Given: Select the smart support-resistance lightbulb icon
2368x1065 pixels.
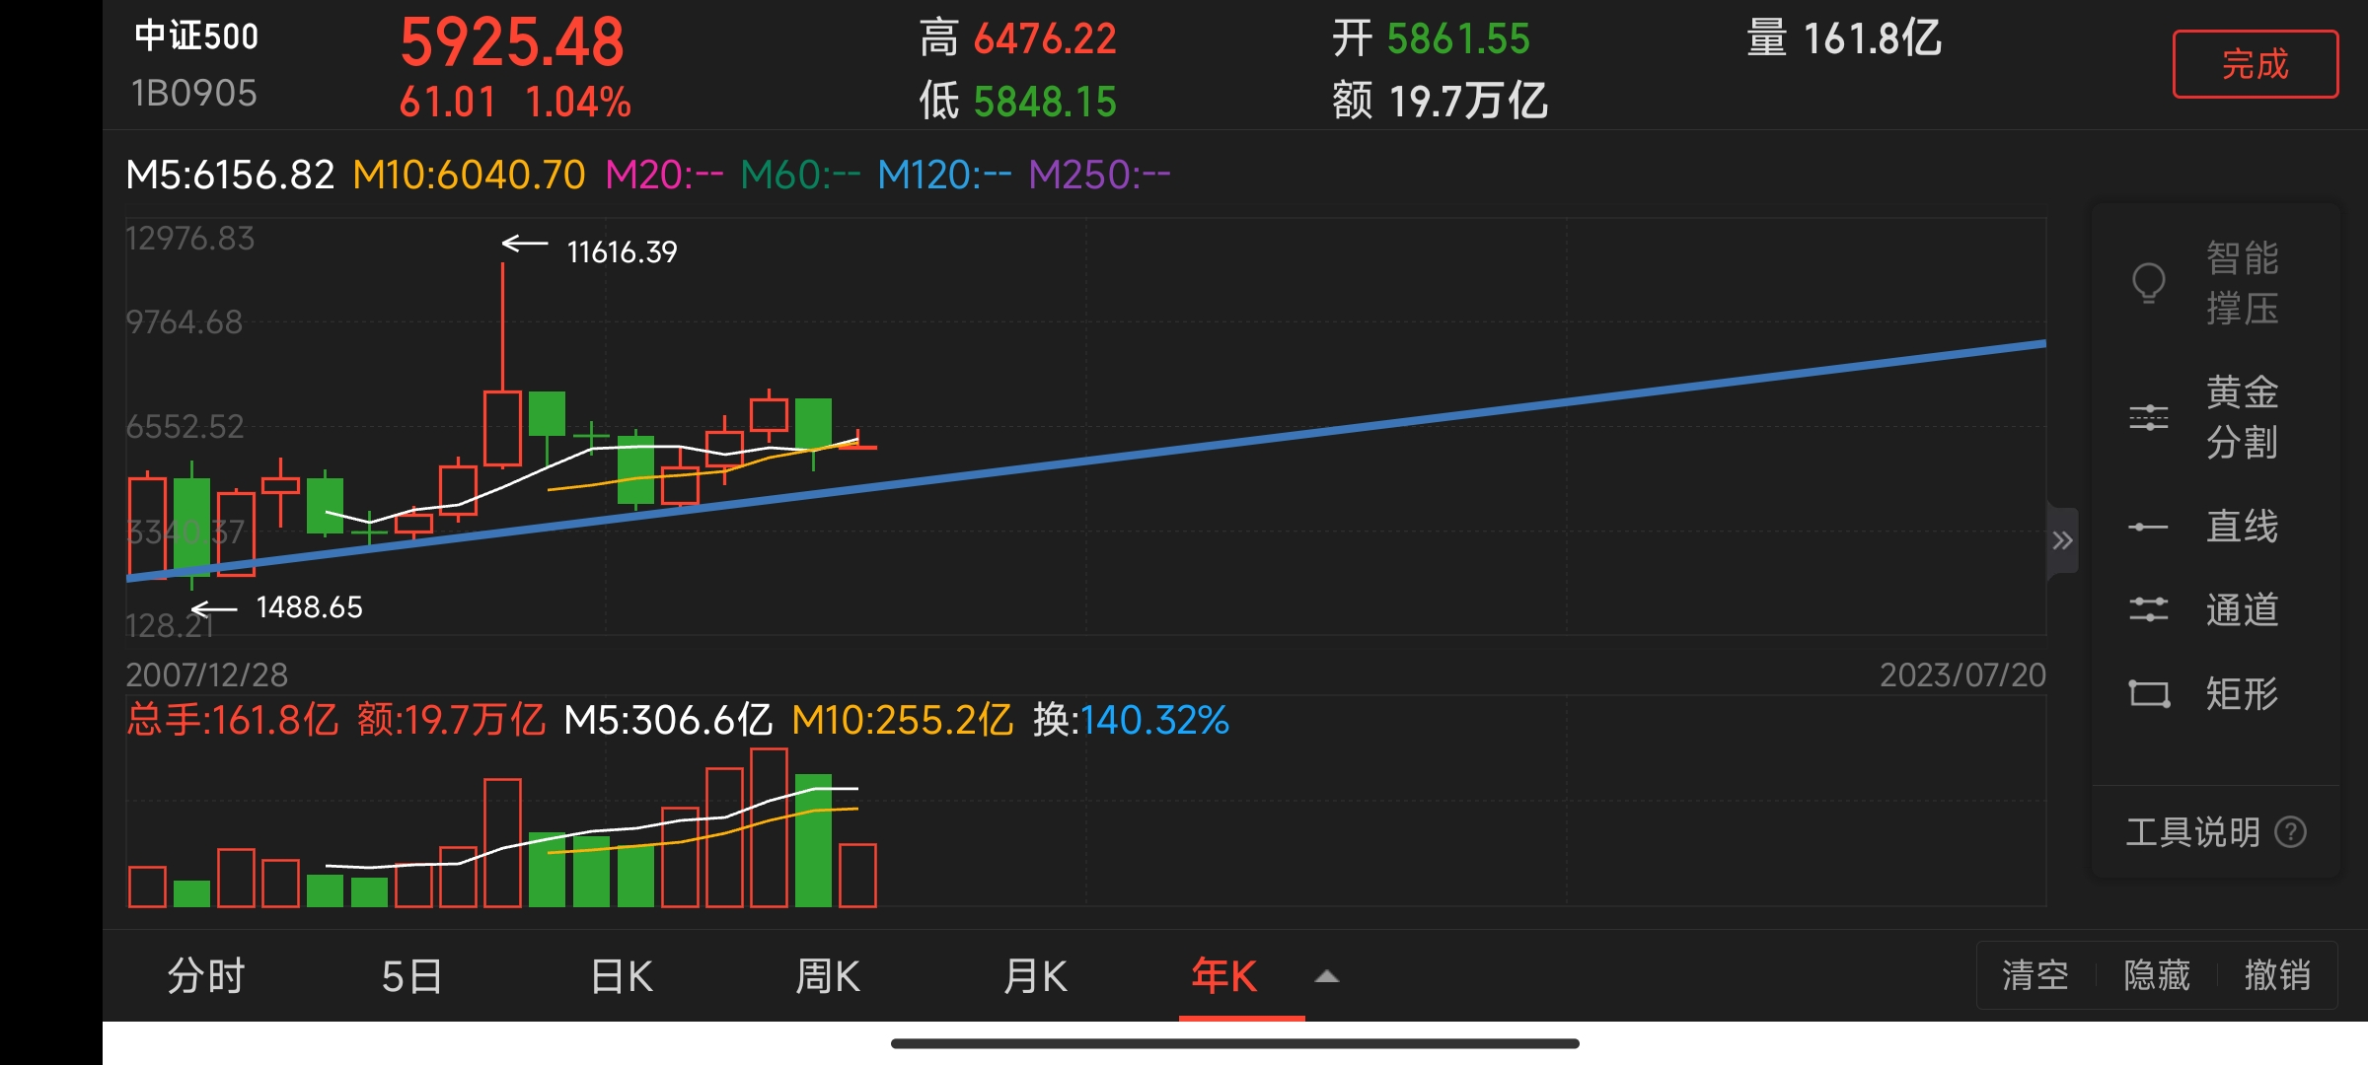Looking at the screenshot, I should coord(2148,284).
